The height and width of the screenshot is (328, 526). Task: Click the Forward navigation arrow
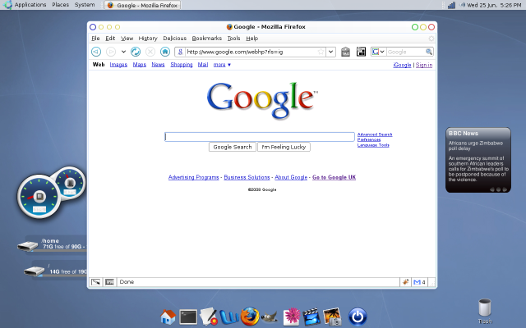click(111, 52)
